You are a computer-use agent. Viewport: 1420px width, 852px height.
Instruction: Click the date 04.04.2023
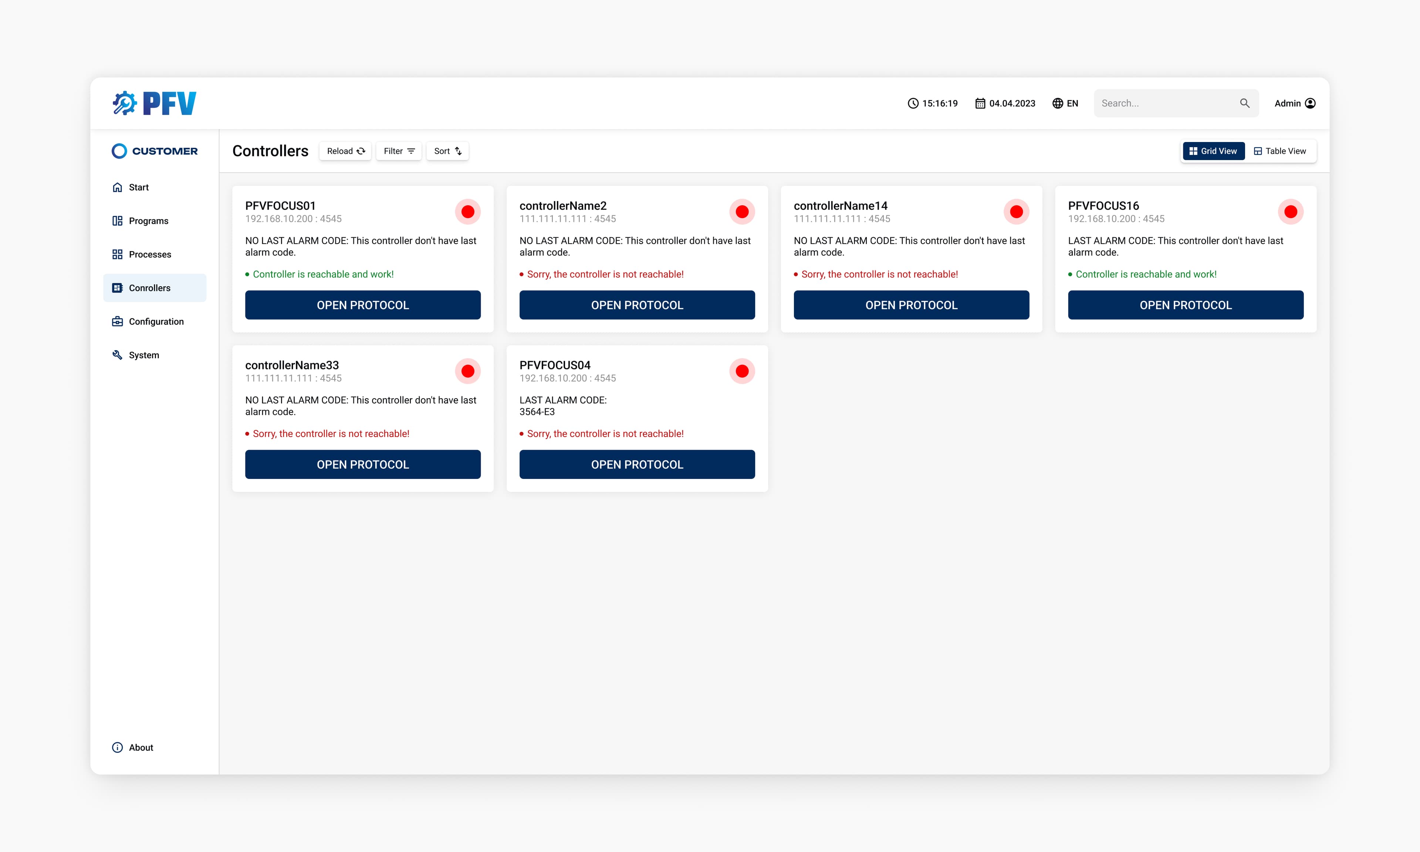[1012, 103]
